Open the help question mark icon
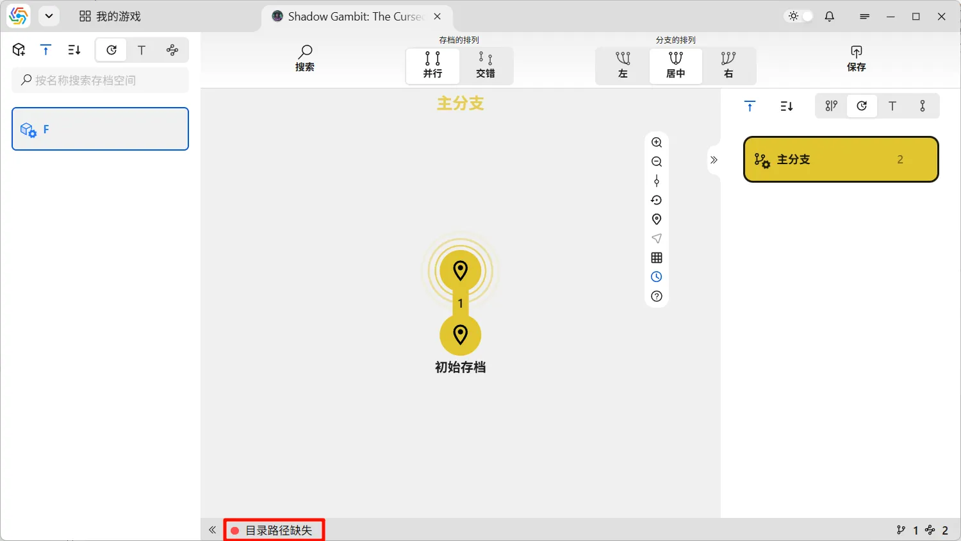 coord(656,296)
